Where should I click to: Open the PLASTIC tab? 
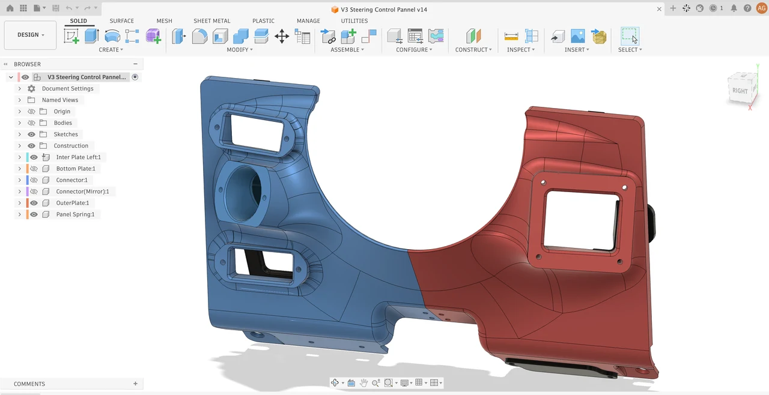point(263,21)
